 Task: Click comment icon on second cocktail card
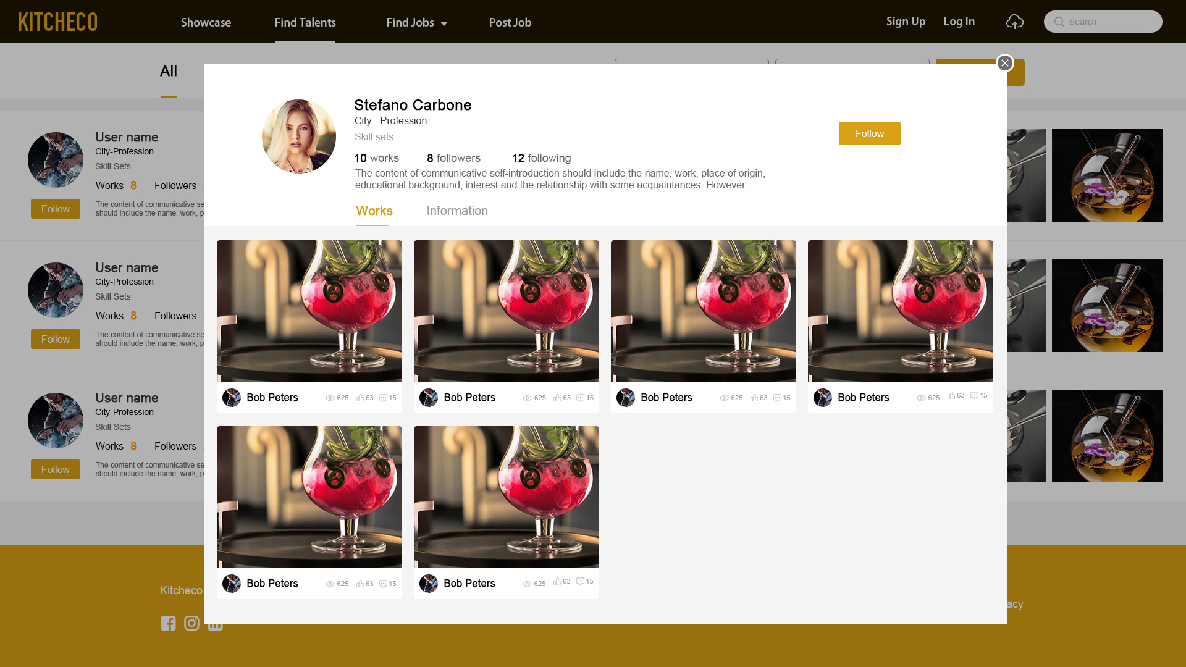click(x=580, y=398)
